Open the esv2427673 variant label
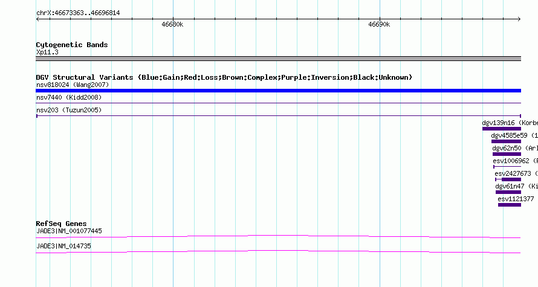 tap(516, 173)
